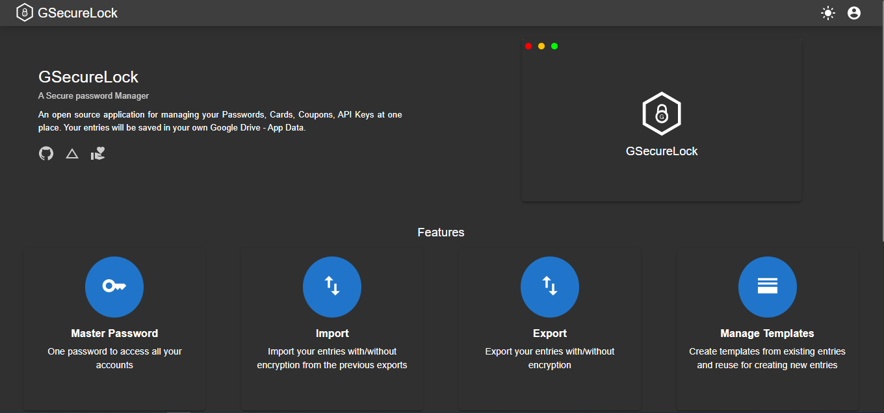Click 'Import your entries with/without encryption' description
This screenshot has height=413, width=884.
[x=332, y=358]
